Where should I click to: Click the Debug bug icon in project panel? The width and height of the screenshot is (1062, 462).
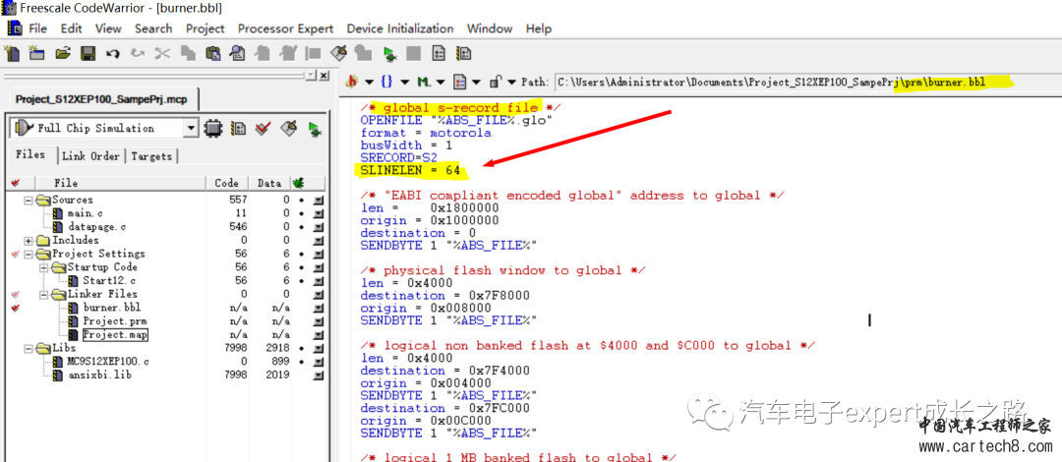(315, 128)
